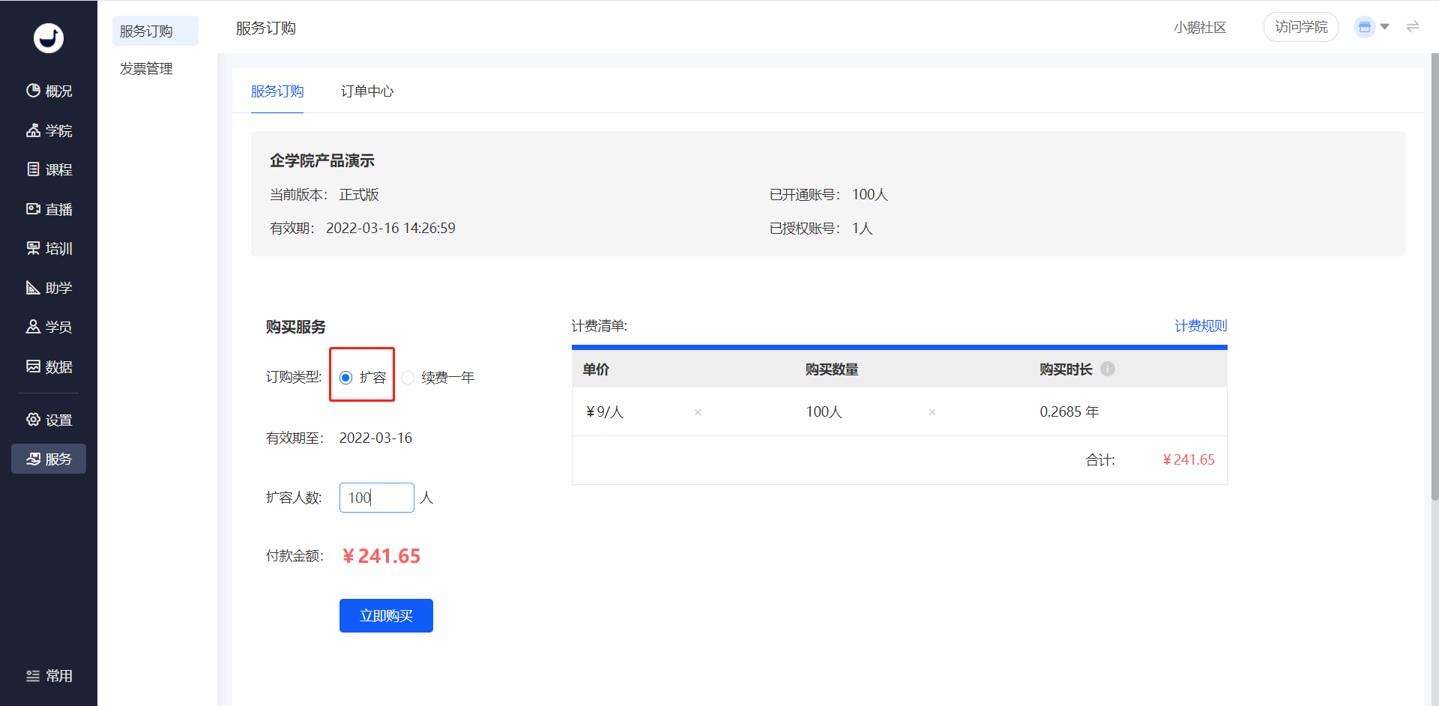Image resolution: width=1439 pixels, height=706 pixels.
Task: Click the 购买数量 column header
Action: pyautogui.click(x=832, y=369)
